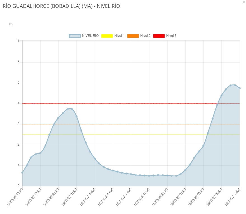This screenshot has height=214, width=246.
Task: Click the x-axis label 15/03/22 01:00
Action: (69, 197)
